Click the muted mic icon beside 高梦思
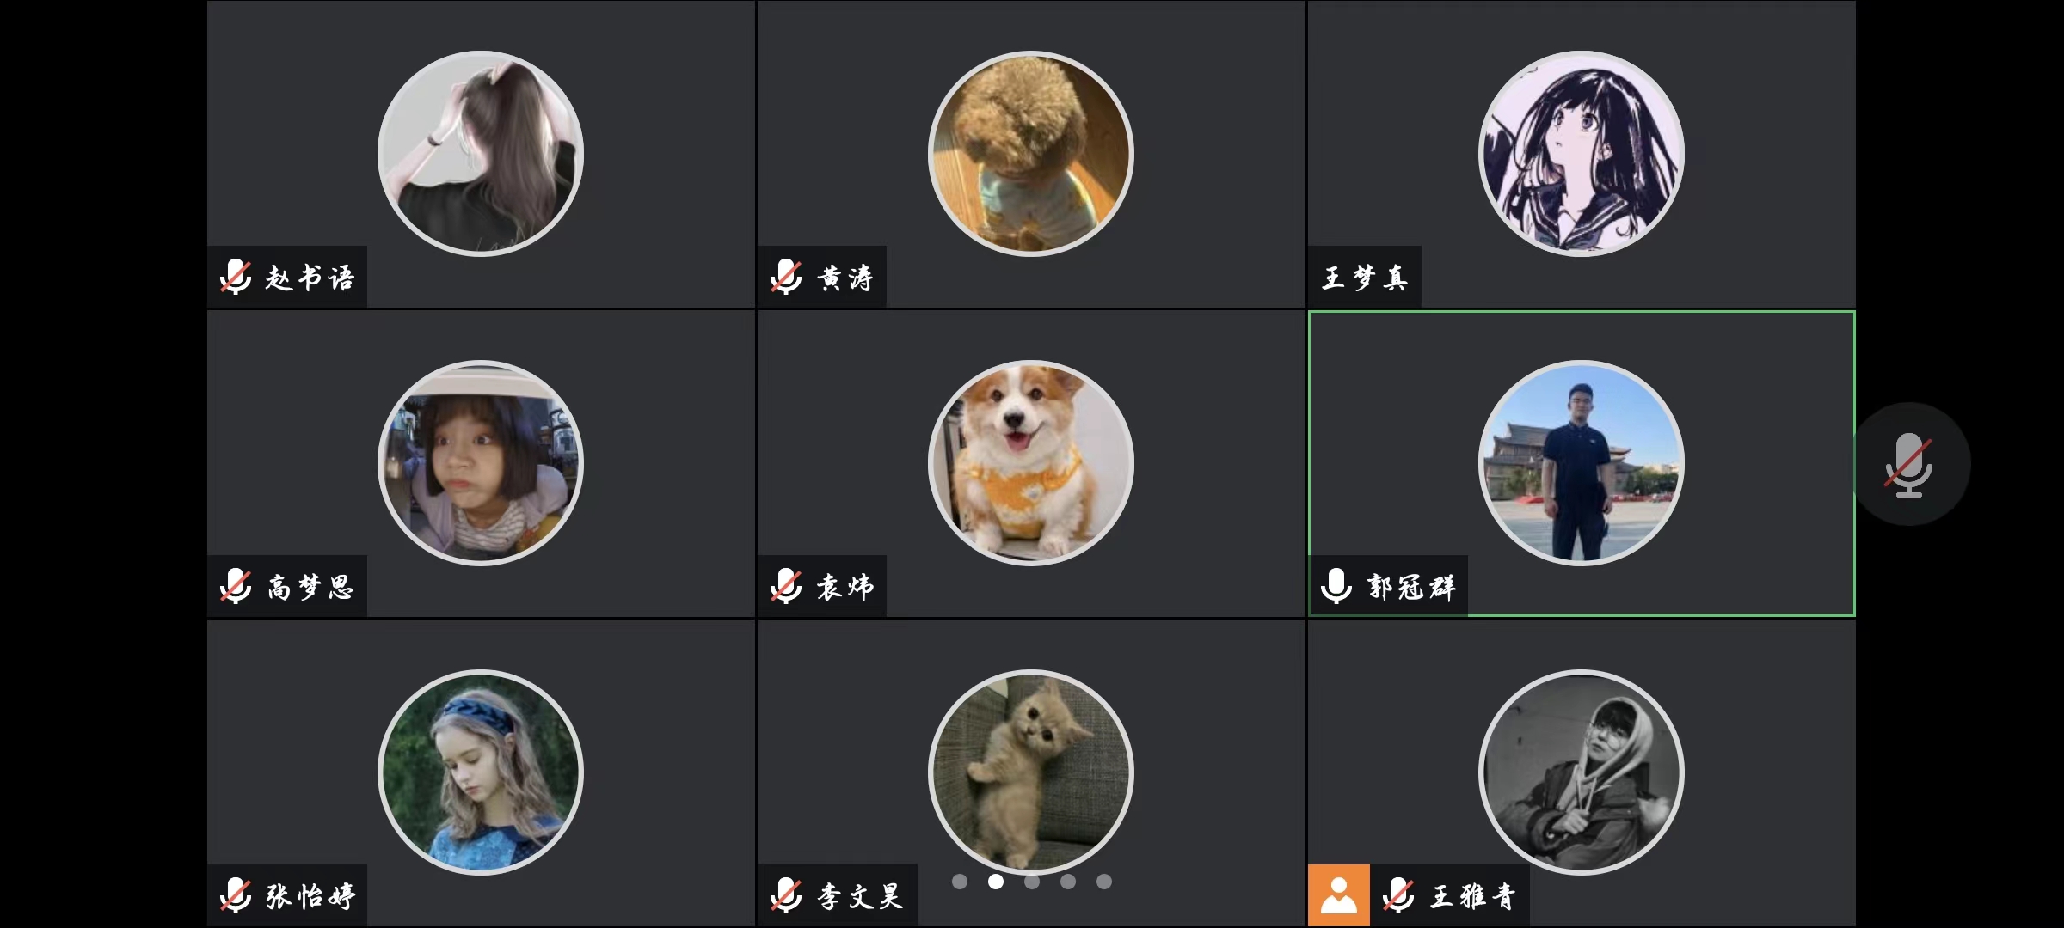2064x928 pixels. [x=236, y=586]
